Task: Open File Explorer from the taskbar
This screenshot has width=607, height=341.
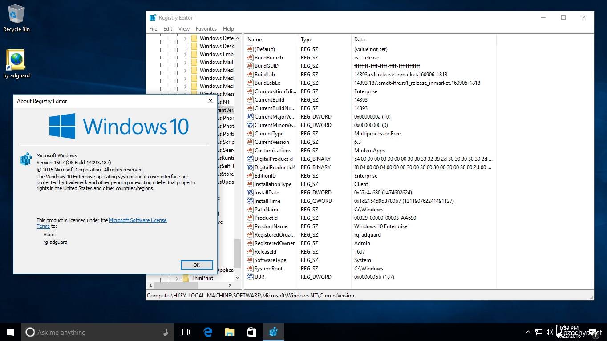Action: 229,332
